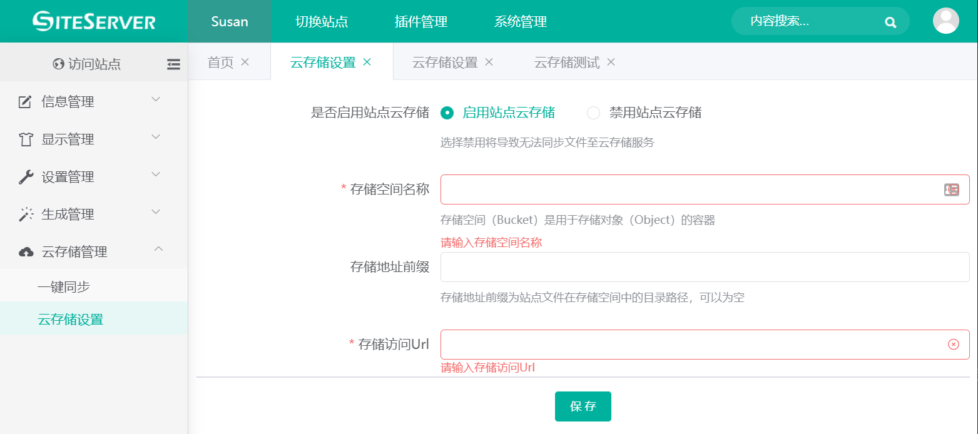This screenshot has height=434, width=978.
Task: Open 访问站点 link in sidebar
Action: [88, 64]
